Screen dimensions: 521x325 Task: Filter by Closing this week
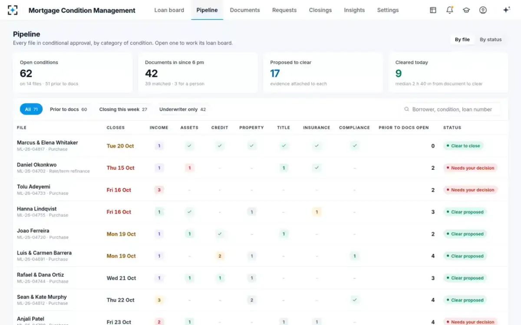tap(123, 109)
